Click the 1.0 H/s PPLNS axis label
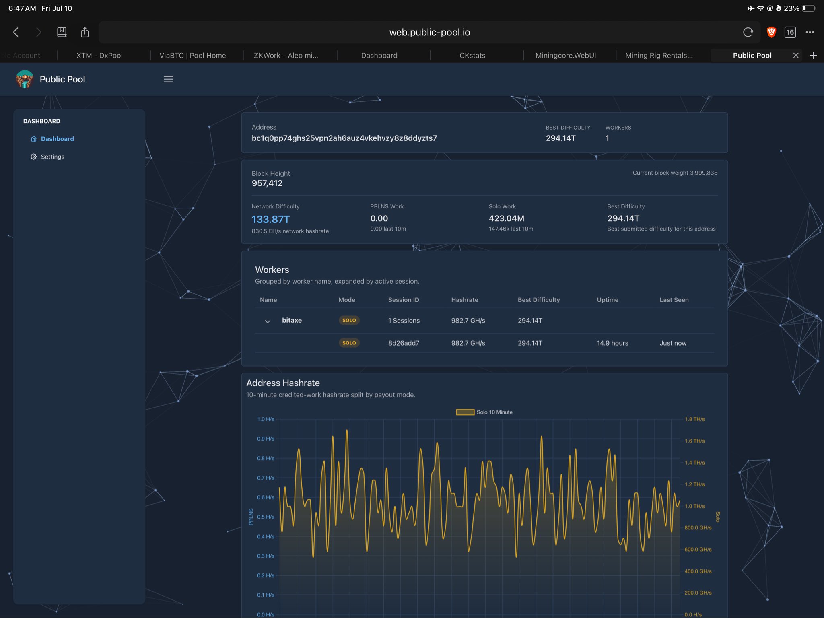The height and width of the screenshot is (618, 824). pos(266,419)
